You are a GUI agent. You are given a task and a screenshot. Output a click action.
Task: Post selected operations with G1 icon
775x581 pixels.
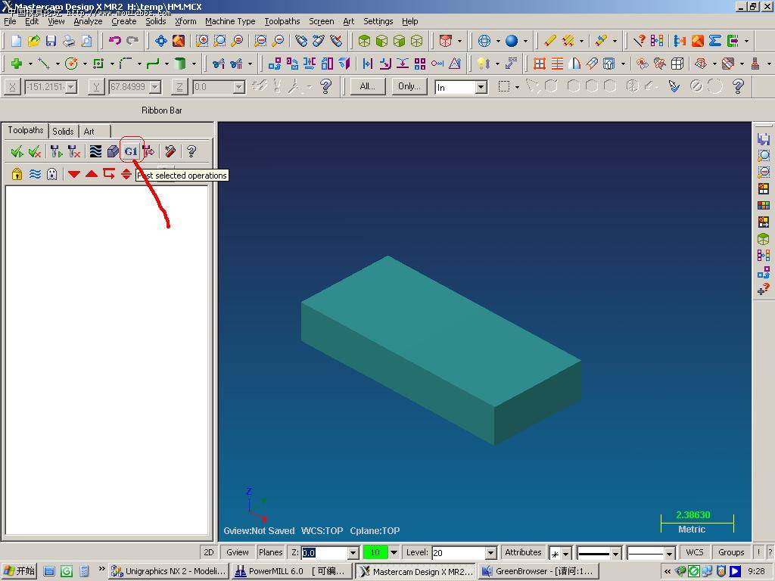click(x=131, y=151)
